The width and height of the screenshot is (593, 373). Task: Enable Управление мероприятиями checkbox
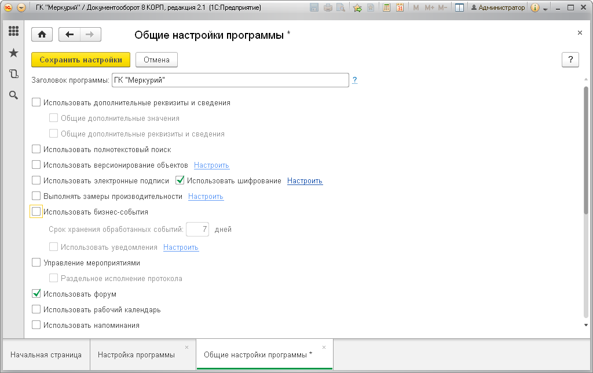36,263
